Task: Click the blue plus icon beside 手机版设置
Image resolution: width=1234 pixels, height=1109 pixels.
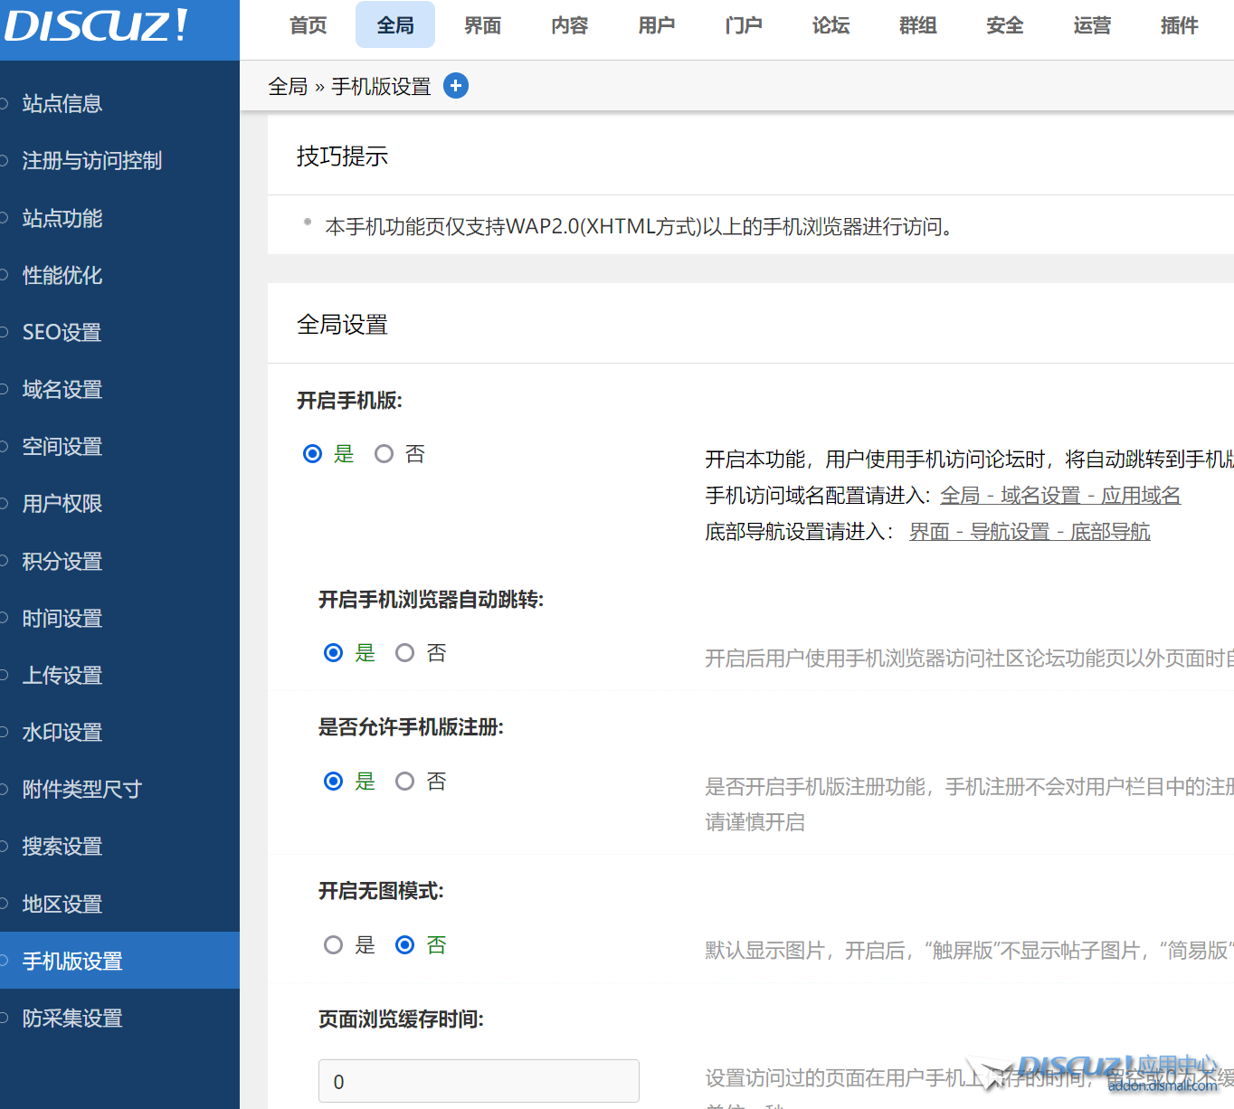Action: click(456, 86)
